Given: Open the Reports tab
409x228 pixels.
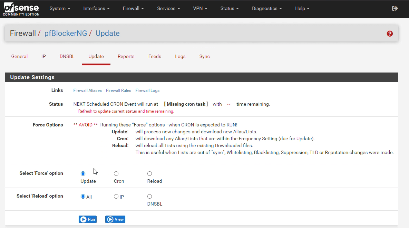Looking at the screenshot, I should (126, 56).
